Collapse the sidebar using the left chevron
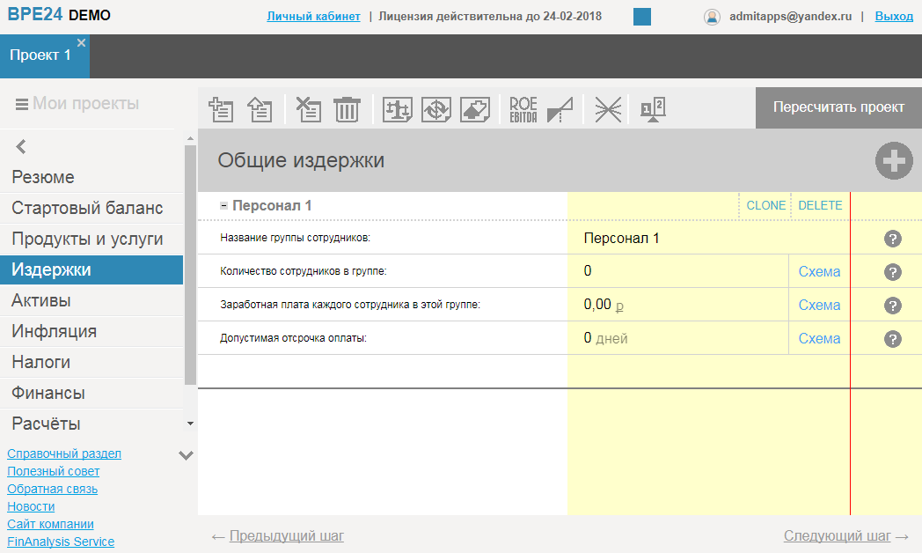 pyautogui.click(x=19, y=146)
